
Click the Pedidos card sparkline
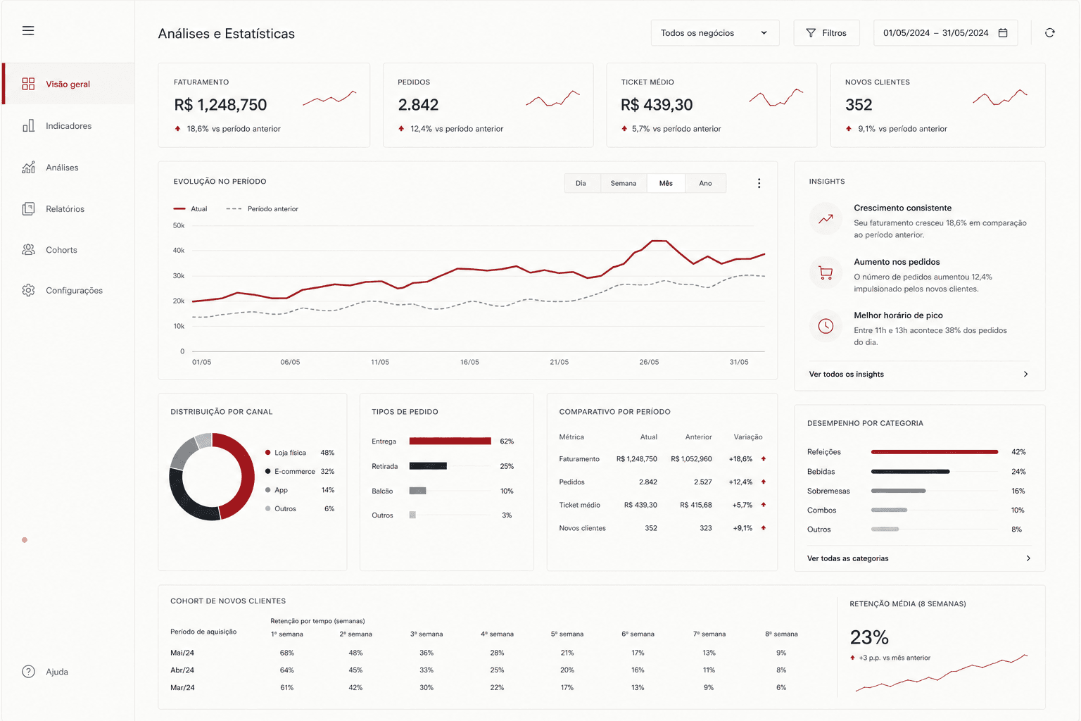(553, 99)
